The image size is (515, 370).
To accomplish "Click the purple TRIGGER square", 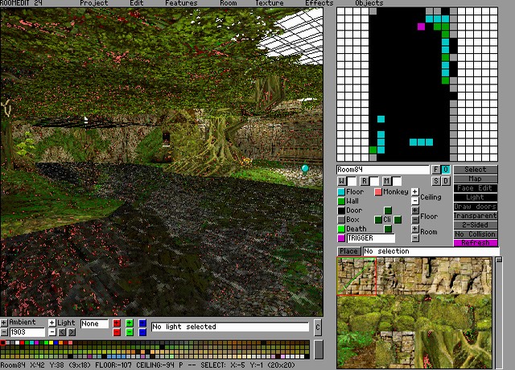I will 341,238.
